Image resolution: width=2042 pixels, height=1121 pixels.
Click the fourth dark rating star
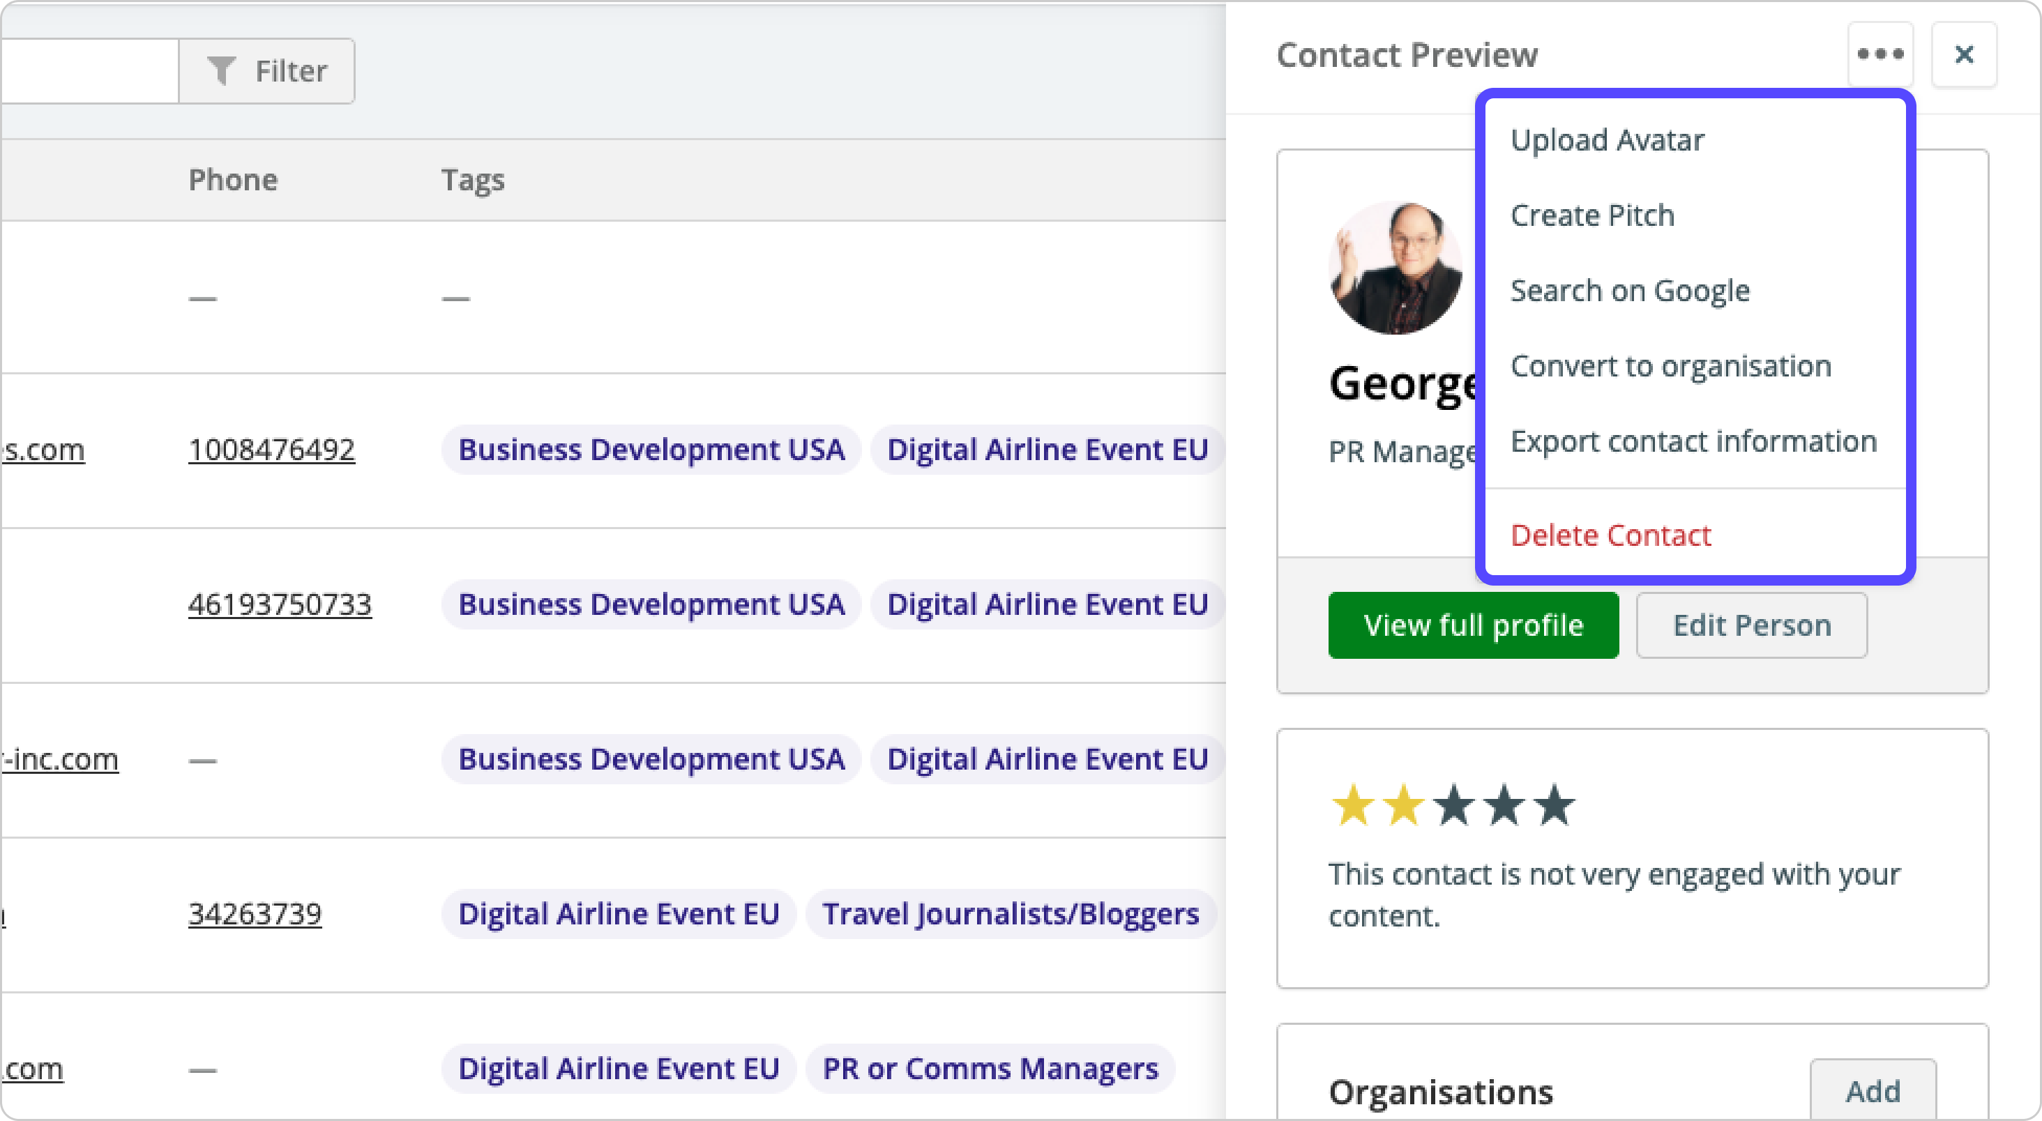pos(1504,806)
